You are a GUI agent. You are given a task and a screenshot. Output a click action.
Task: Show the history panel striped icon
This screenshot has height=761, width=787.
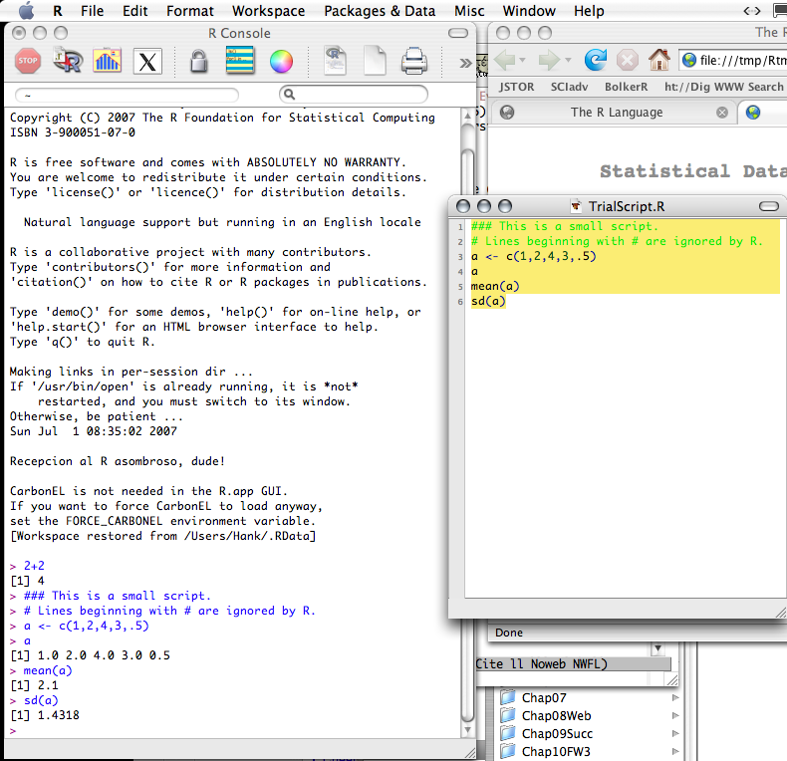(x=239, y=61)
